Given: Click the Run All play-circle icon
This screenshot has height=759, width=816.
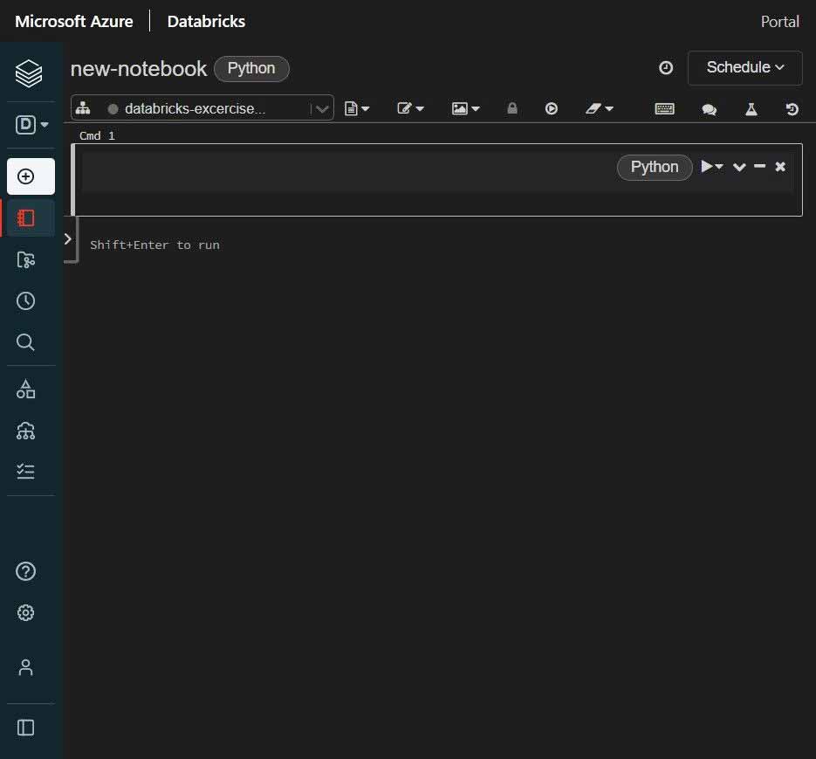Looking at the screenshot, I should pyautogui.click(x=551, y=108).
